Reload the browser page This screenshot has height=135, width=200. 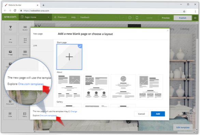[x=15, y=11]
